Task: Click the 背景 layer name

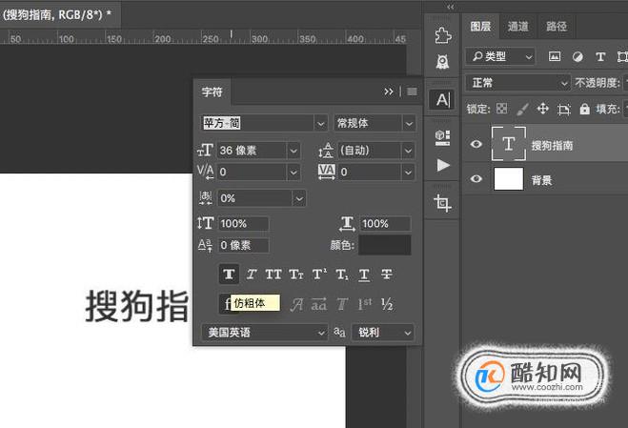Action: point(541,180)
